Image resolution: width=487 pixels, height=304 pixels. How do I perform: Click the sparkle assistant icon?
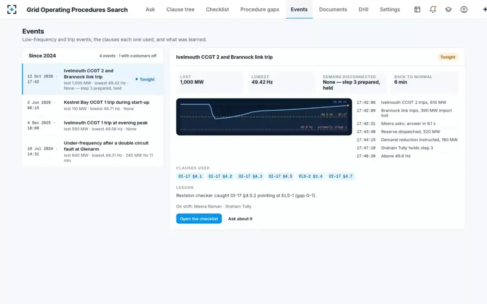pos(484,9)
